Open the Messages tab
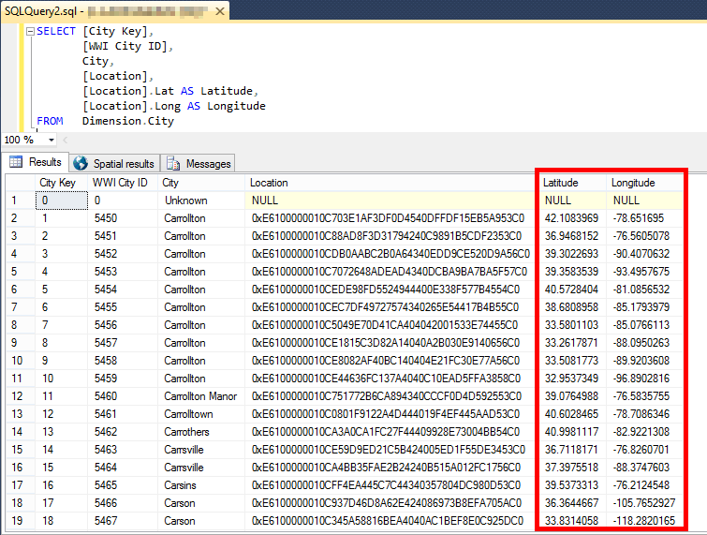This screenshot has width=707, height=535. coord(198,163)
